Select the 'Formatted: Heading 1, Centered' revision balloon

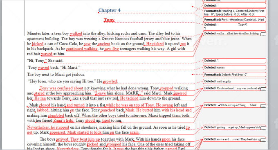234,13
